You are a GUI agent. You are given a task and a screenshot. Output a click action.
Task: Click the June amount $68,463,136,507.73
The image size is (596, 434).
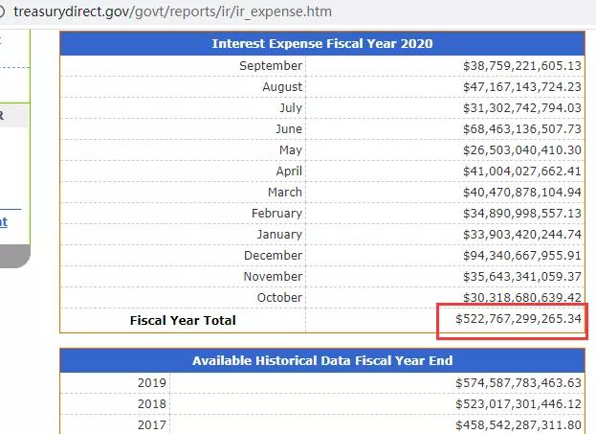[x=522, y=129]
